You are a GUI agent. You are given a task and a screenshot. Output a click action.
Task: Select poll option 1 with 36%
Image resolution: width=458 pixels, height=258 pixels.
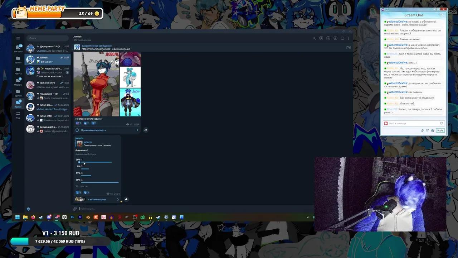point(97,161)
